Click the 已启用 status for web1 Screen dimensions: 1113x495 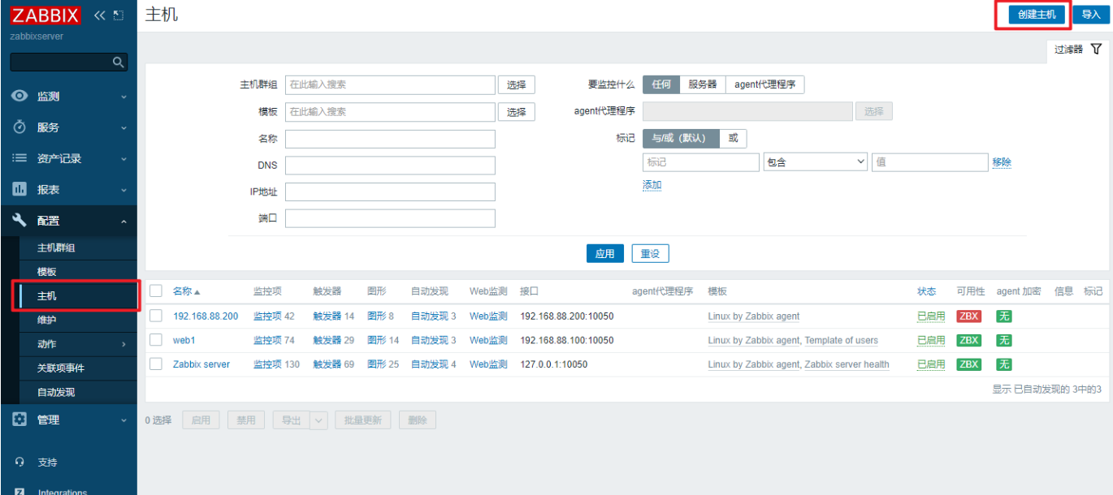tap(931, 340)
